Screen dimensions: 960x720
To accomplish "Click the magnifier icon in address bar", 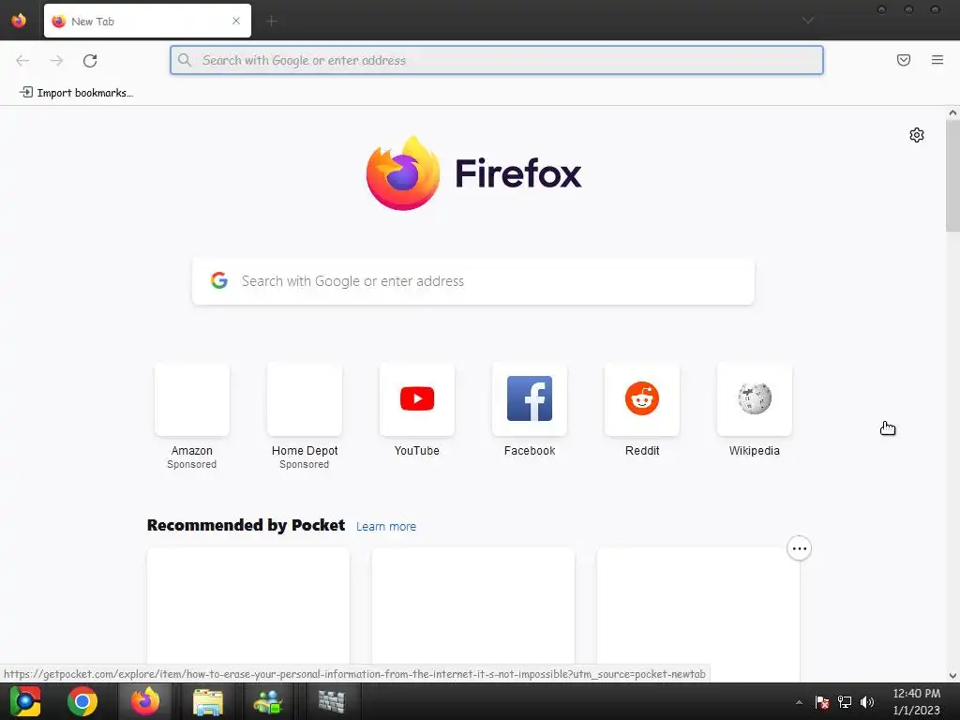I will pyautogui.click(x=185, y=60).
